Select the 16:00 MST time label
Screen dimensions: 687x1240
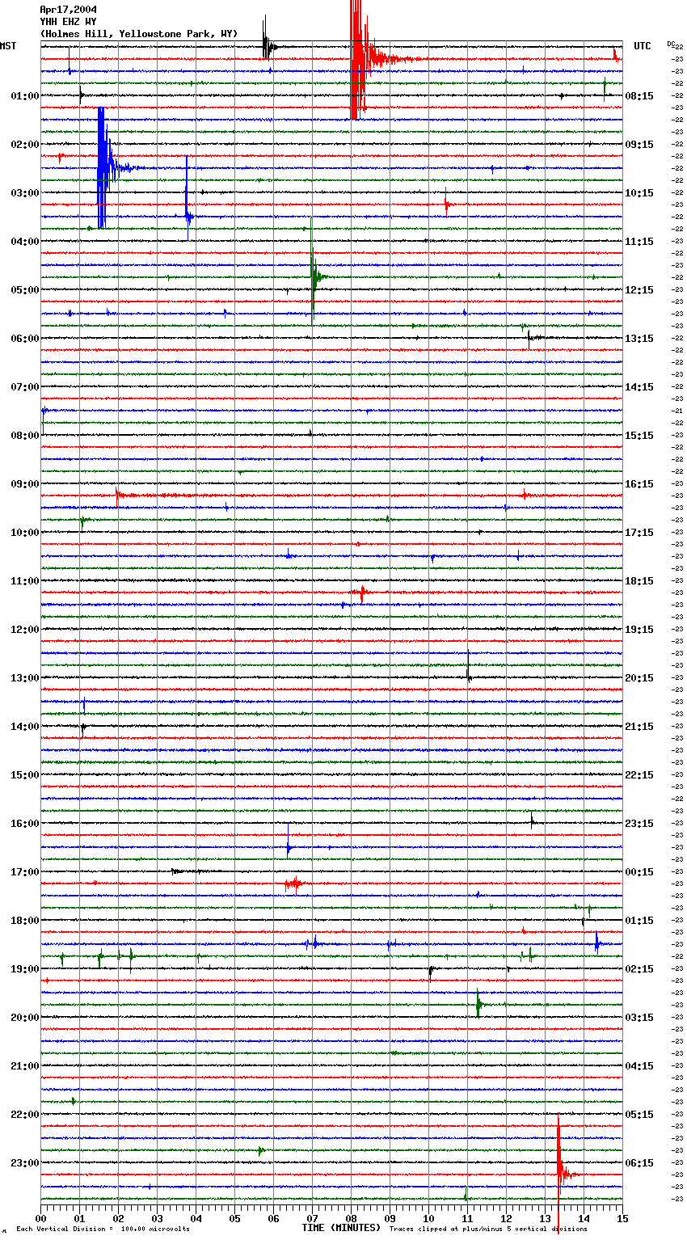(x=25, y=824)
